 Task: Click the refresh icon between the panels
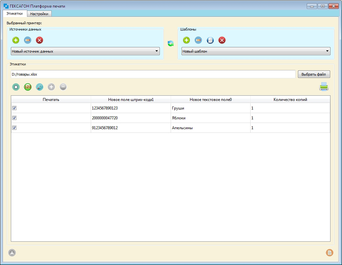point(171,43)
